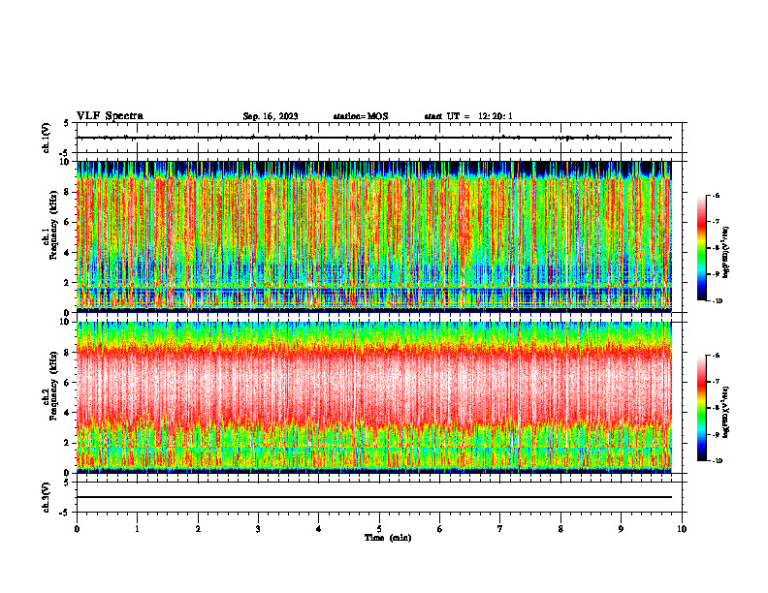Click the "Time (min)" axis label

click(x=388, y=538)
